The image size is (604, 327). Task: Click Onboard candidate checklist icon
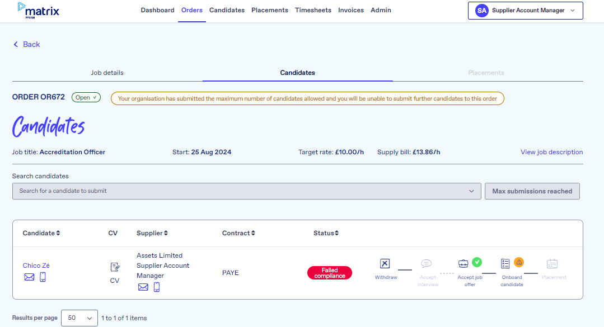coord(505,263)
